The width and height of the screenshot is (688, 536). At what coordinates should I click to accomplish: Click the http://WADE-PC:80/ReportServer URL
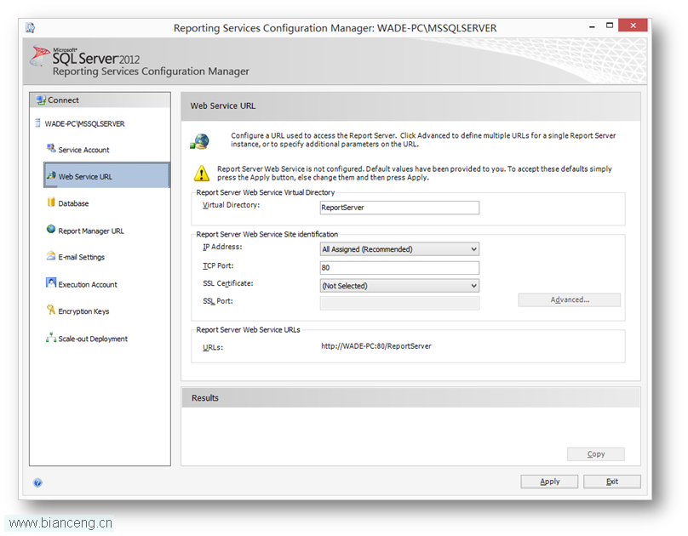pos(376,346)
